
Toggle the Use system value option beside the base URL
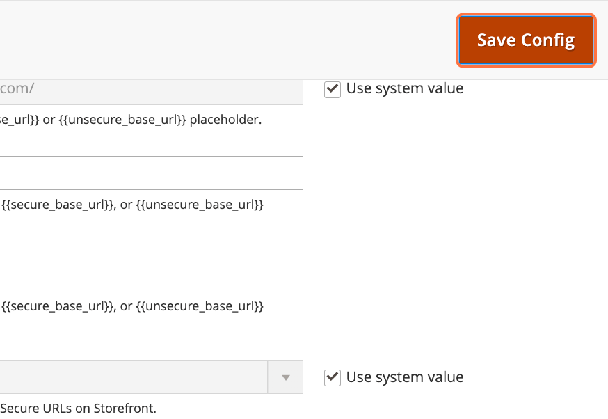(x=332, y=89)
